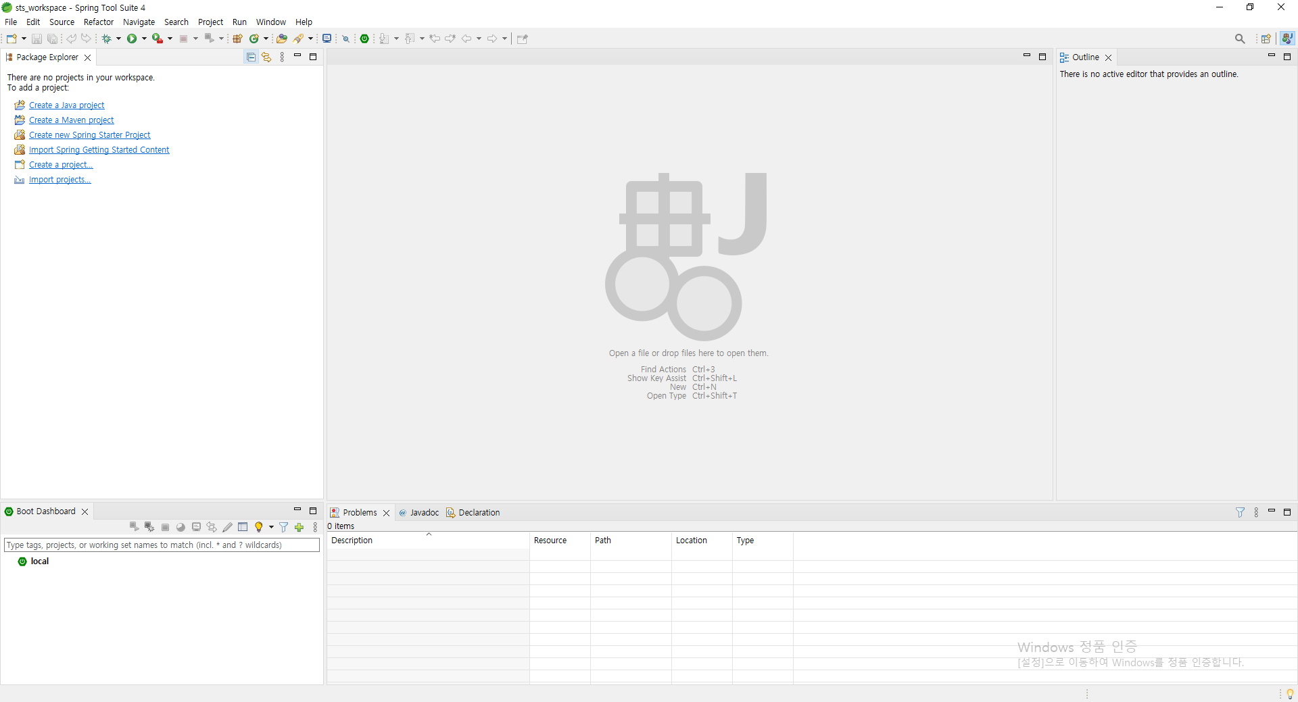Click Create new Spring Starter Project link

(89, 135)
